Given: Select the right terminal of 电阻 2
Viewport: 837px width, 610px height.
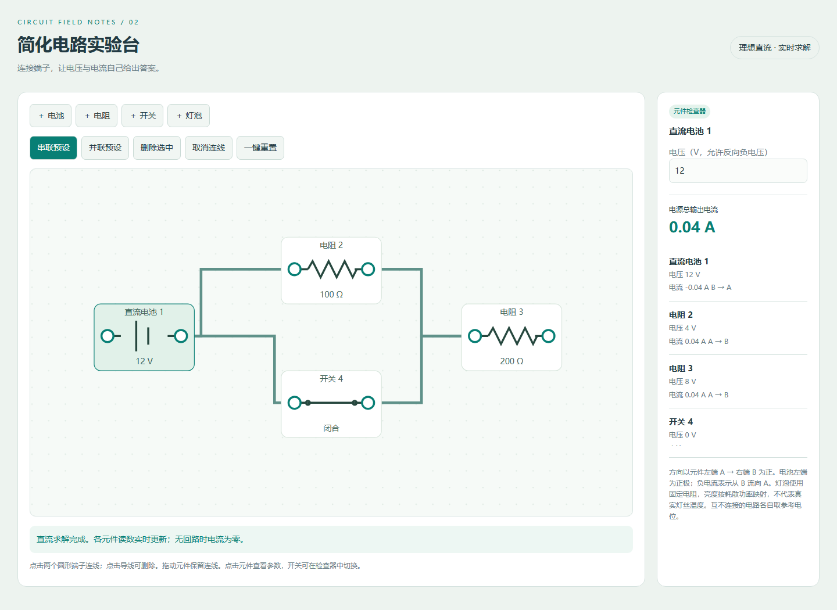Looking at the screenshot, I should (368, 269).
